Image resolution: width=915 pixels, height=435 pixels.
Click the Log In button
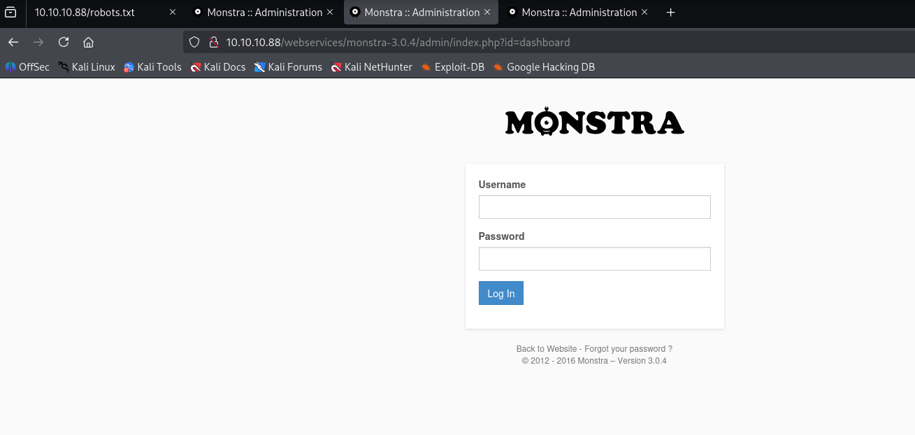500,293
